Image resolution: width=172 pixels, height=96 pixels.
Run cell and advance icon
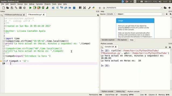click(39, 8)
